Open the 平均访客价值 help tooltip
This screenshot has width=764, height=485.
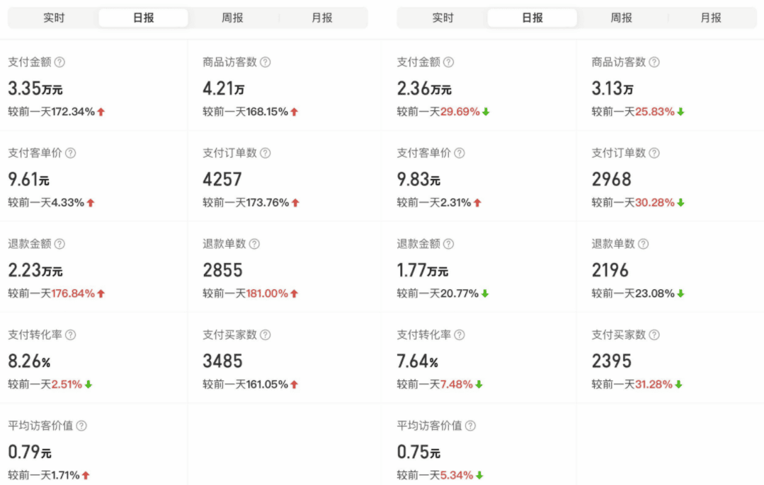click(81, 425)
